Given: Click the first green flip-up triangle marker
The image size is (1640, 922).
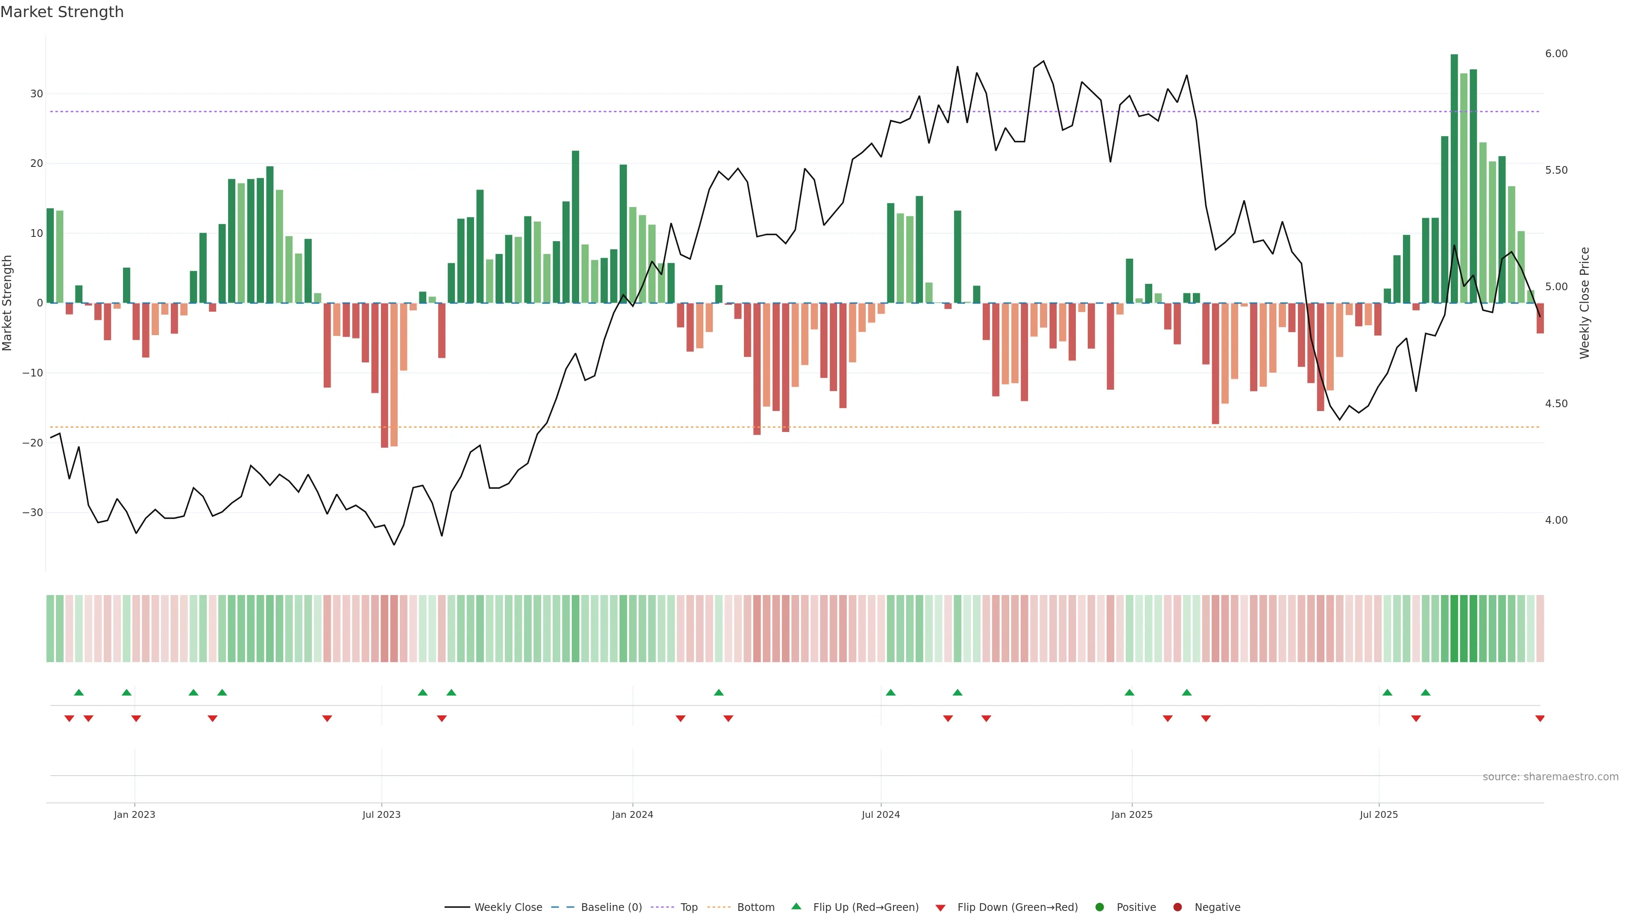Looking at the screenshot, I should (79, 692).
